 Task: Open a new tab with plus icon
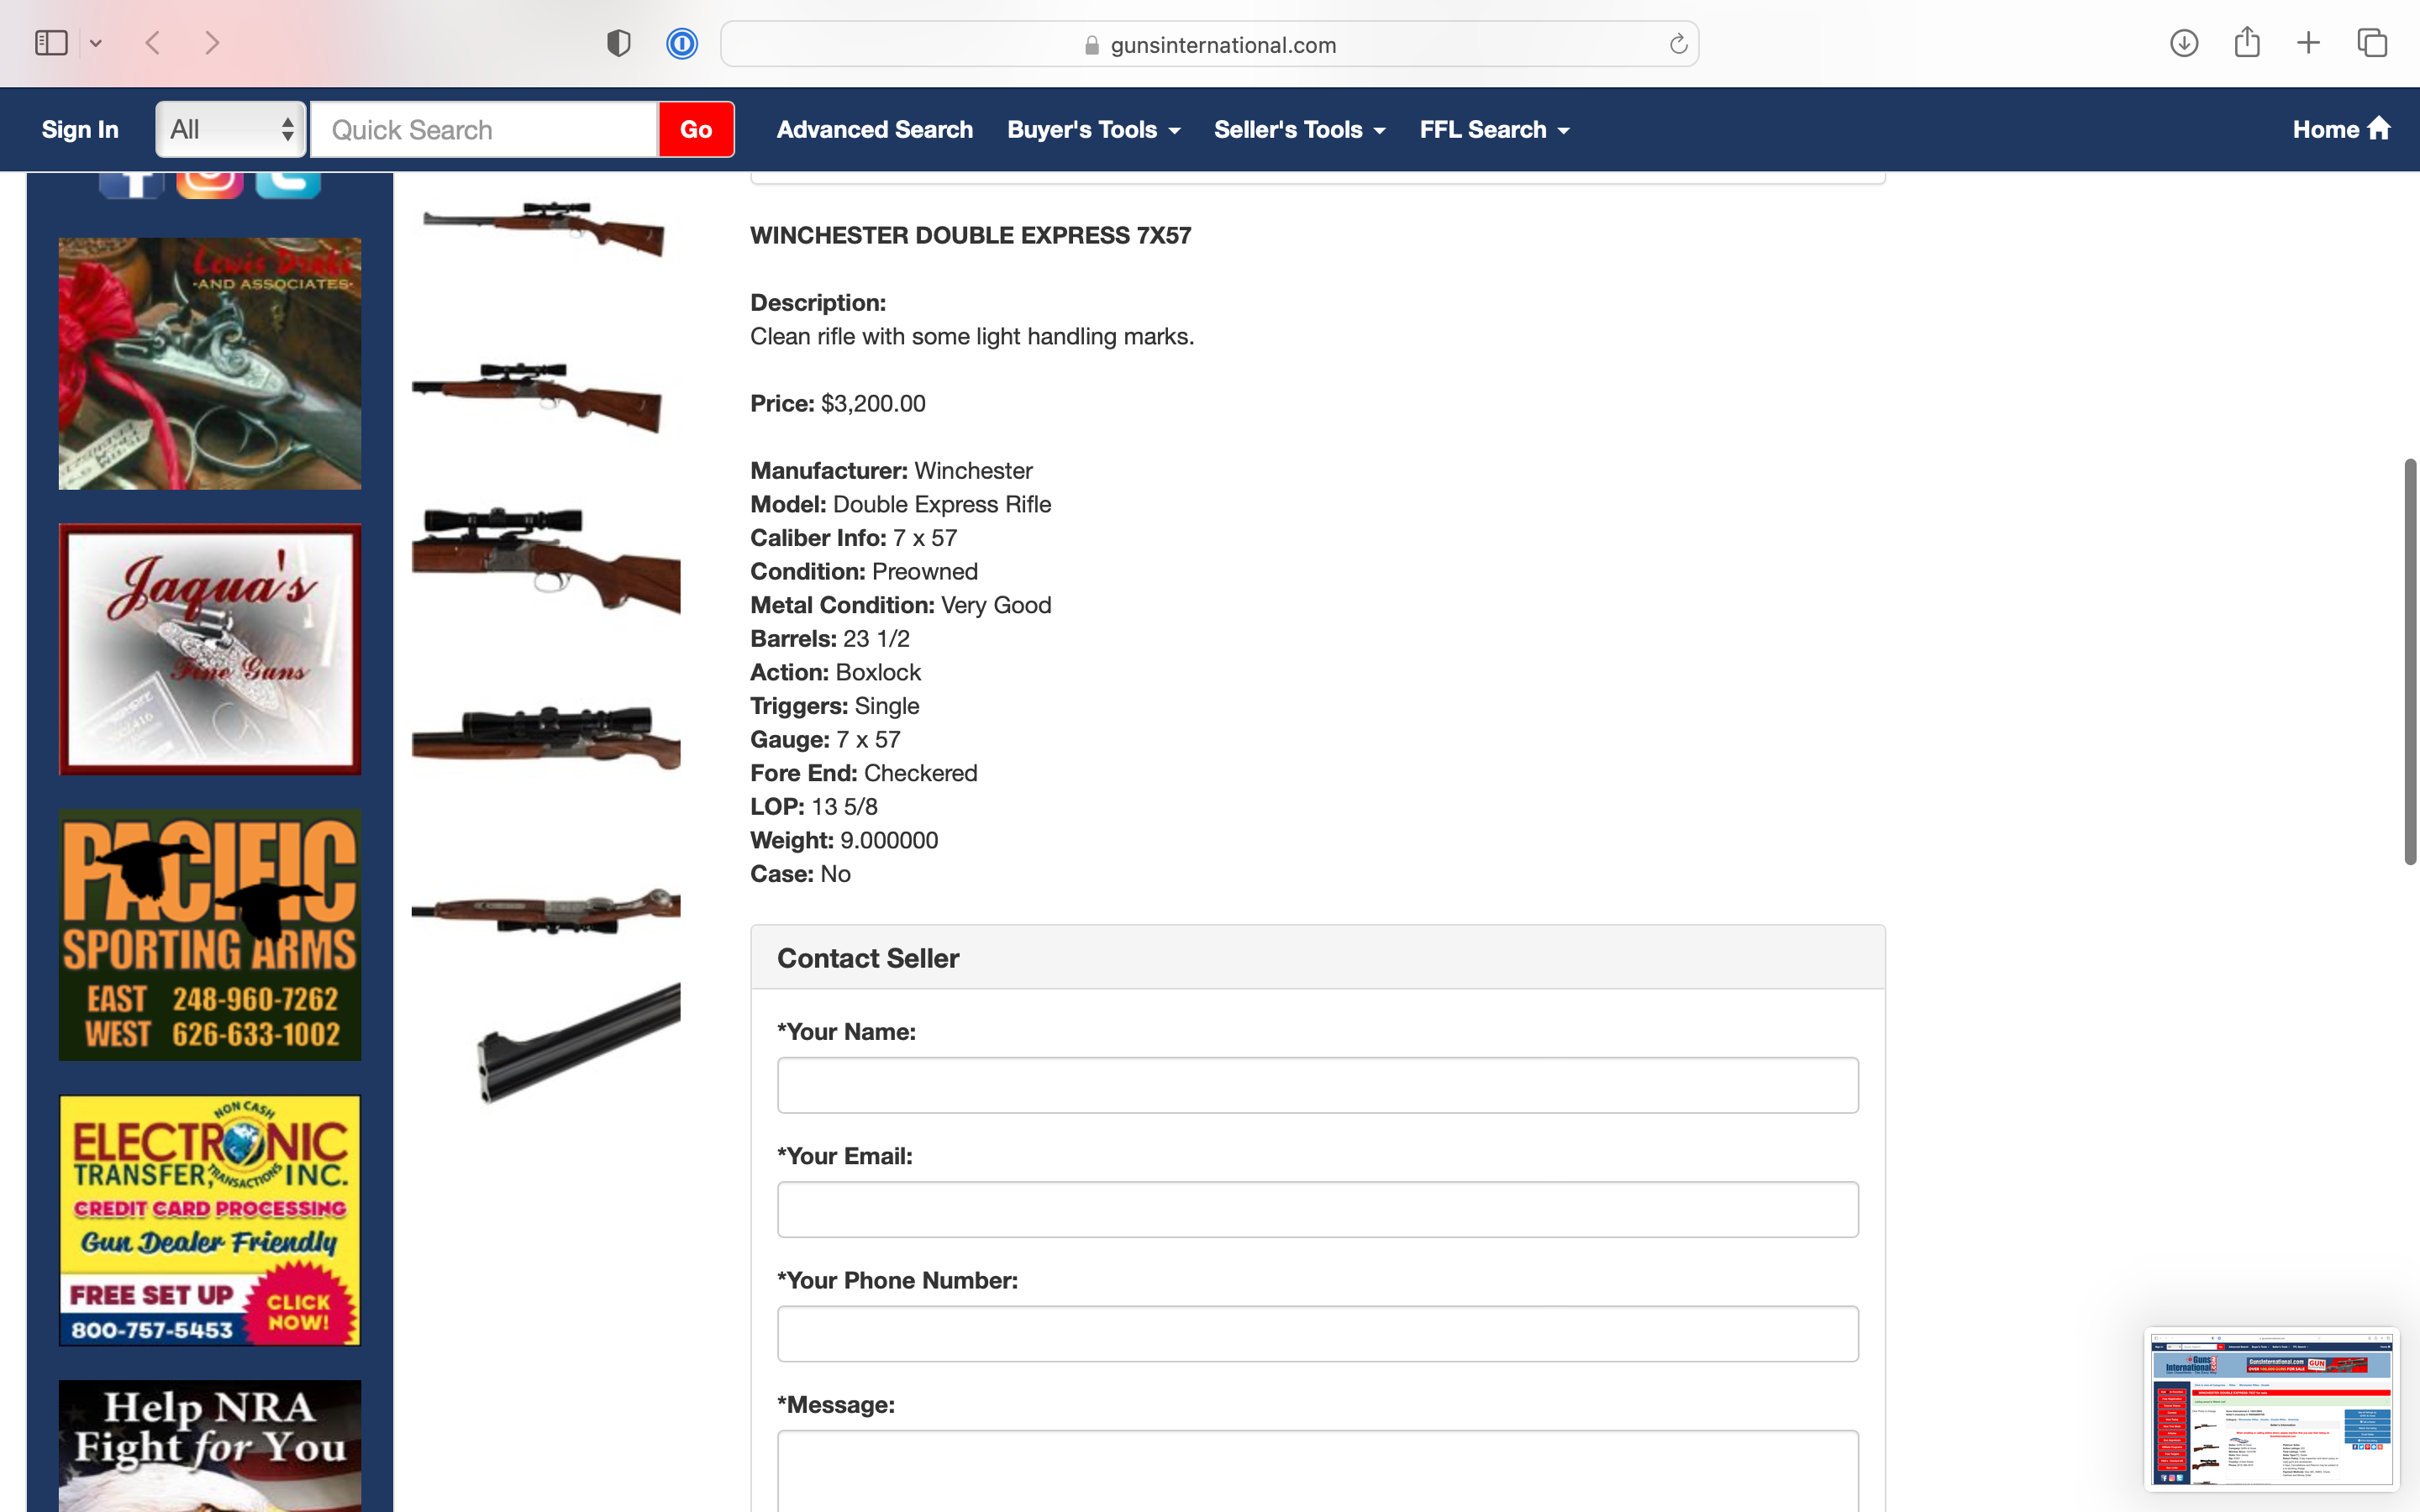click(x=2308, y=43)
